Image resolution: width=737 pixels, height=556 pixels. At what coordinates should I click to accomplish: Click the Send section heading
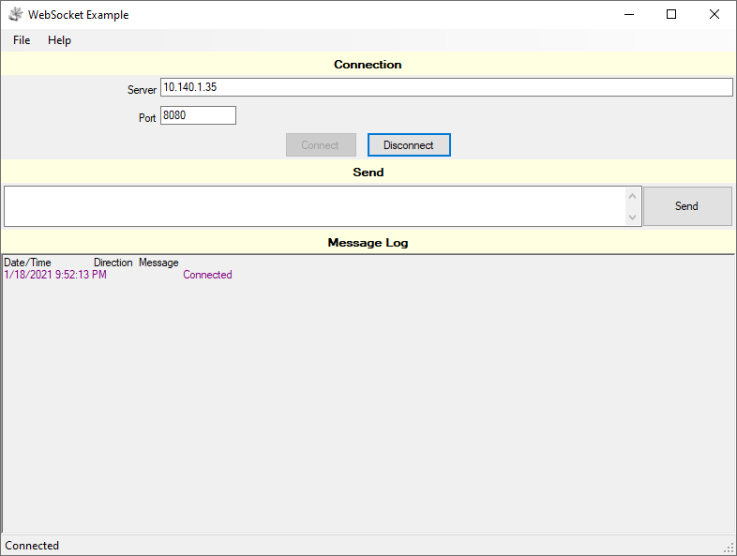[x=368, y=172]
